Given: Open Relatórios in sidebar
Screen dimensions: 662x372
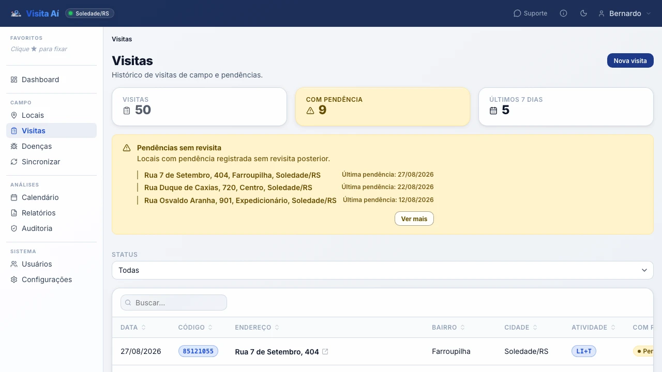Looking at the screenshot, I should [51, 213].
